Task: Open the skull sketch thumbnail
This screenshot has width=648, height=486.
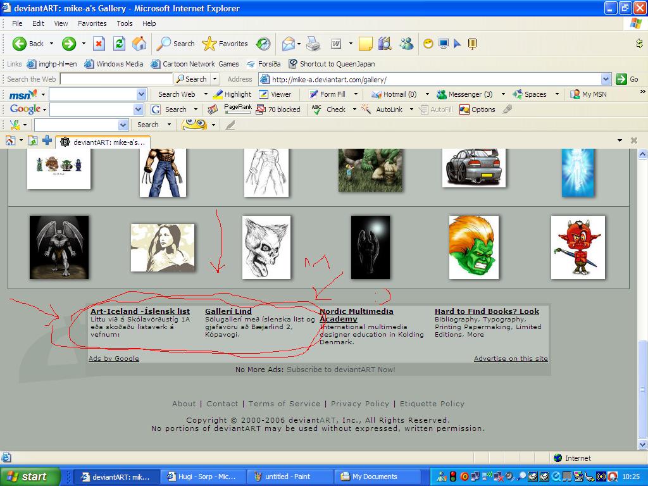Action: coord(266,247)
